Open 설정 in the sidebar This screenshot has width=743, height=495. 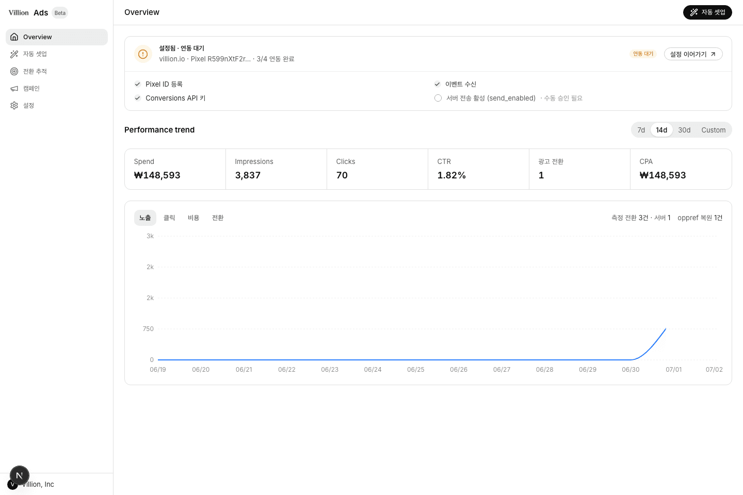[x=57, y=106]
